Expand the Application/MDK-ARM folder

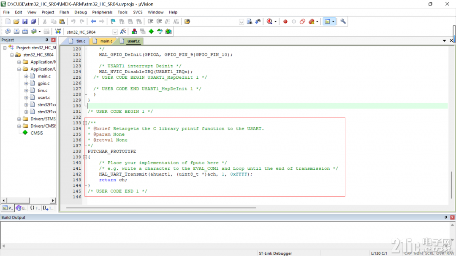pyautogui.click(x=19, y=62)
